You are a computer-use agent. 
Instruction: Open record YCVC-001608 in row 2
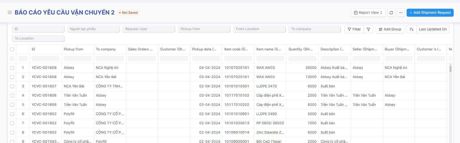(44, 77)
